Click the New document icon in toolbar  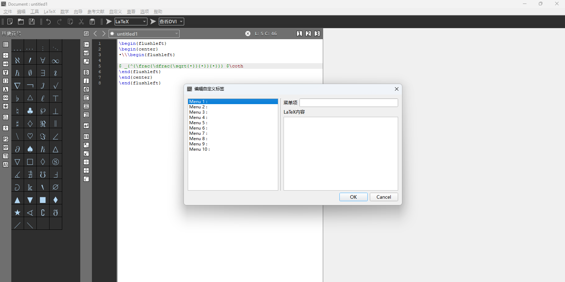tap(10, 22)
